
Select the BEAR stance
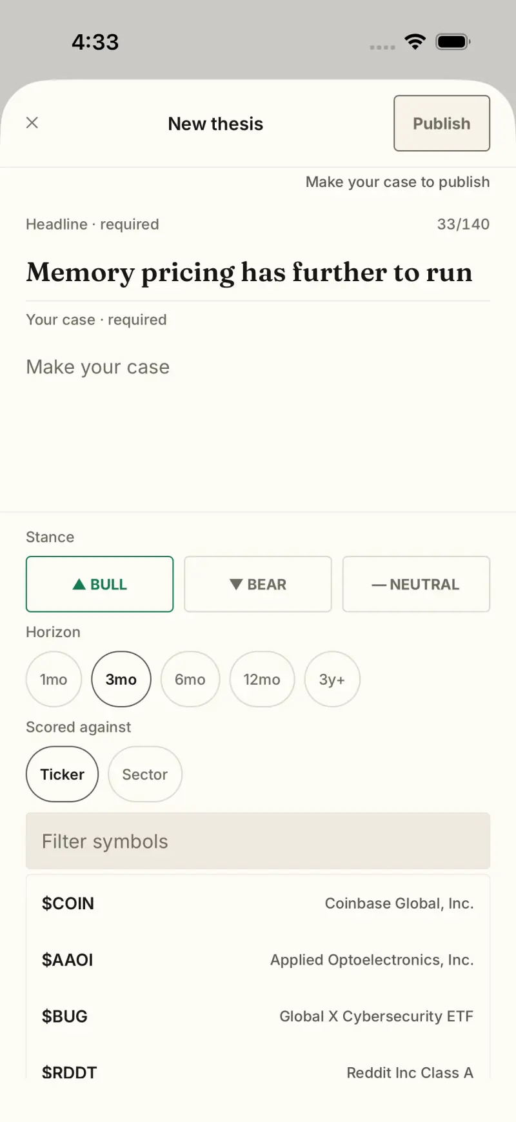(258, 584)
